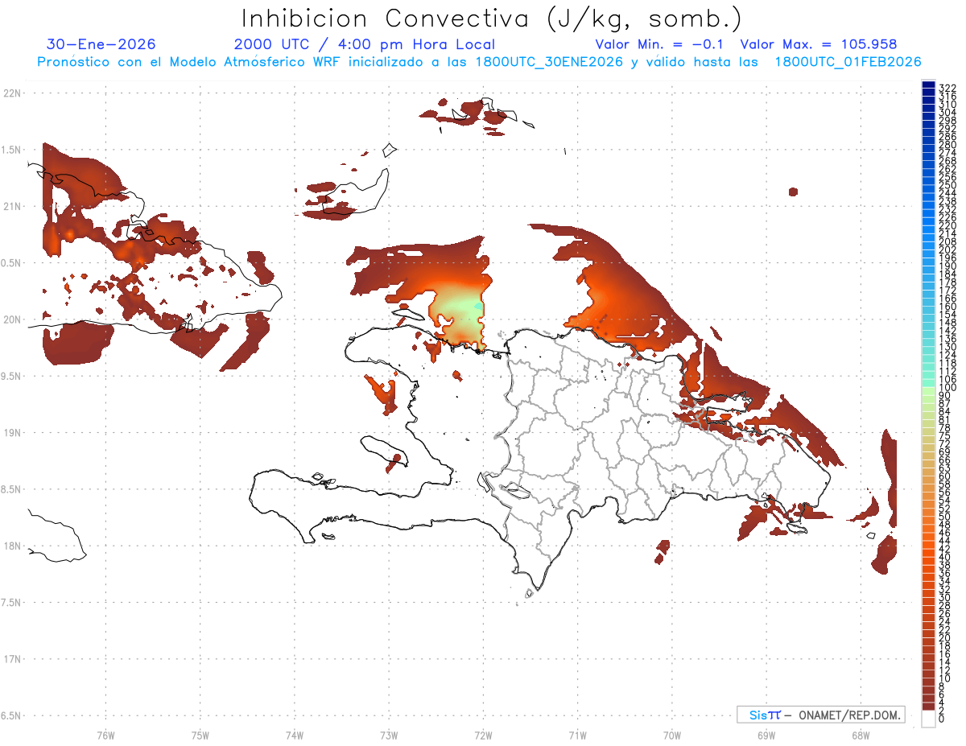The width and height of the screenshot is (966, 746).
Task: Click the "9.5N" latitude label
Action: point(11,376)
